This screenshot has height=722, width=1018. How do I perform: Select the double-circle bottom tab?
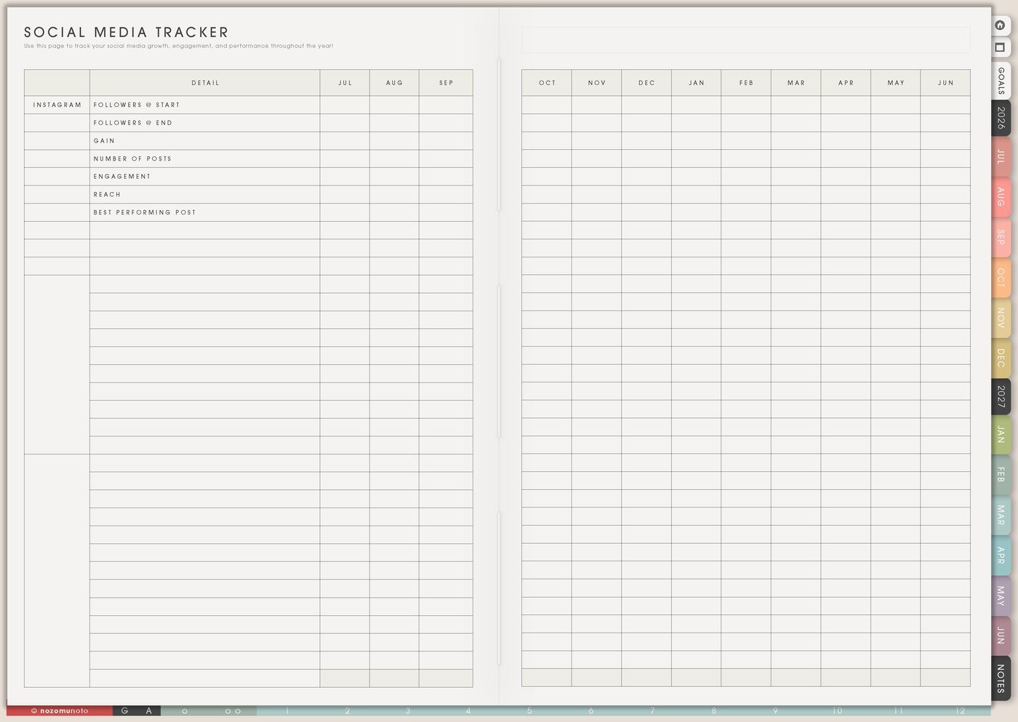[x=233, y=710]
